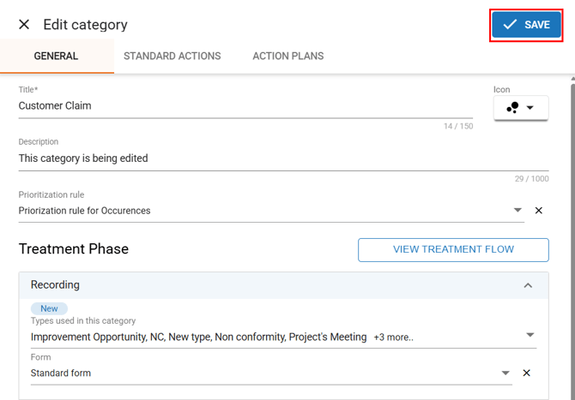Expand the Prioritization rule dropdown arrow
Screen dimensions: 575x400
click(517, 211)
